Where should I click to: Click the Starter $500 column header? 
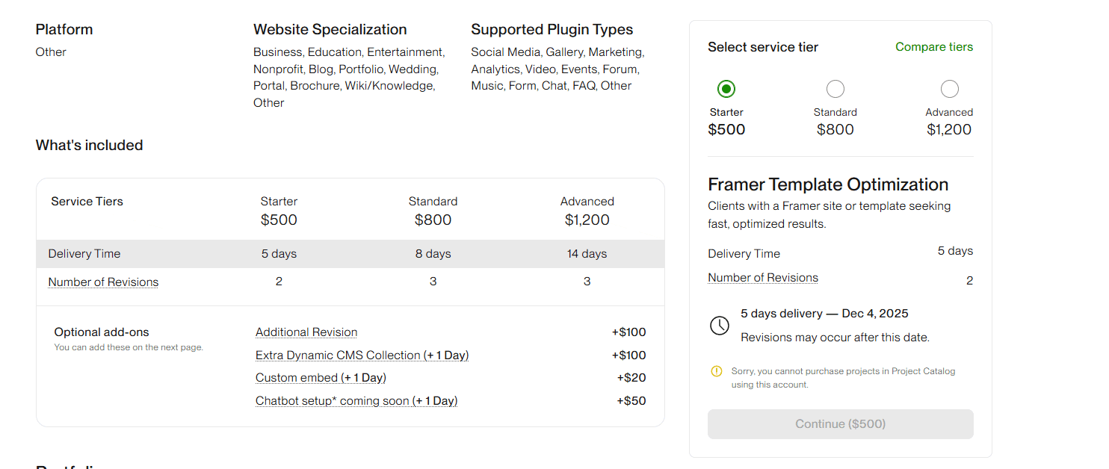279,211
